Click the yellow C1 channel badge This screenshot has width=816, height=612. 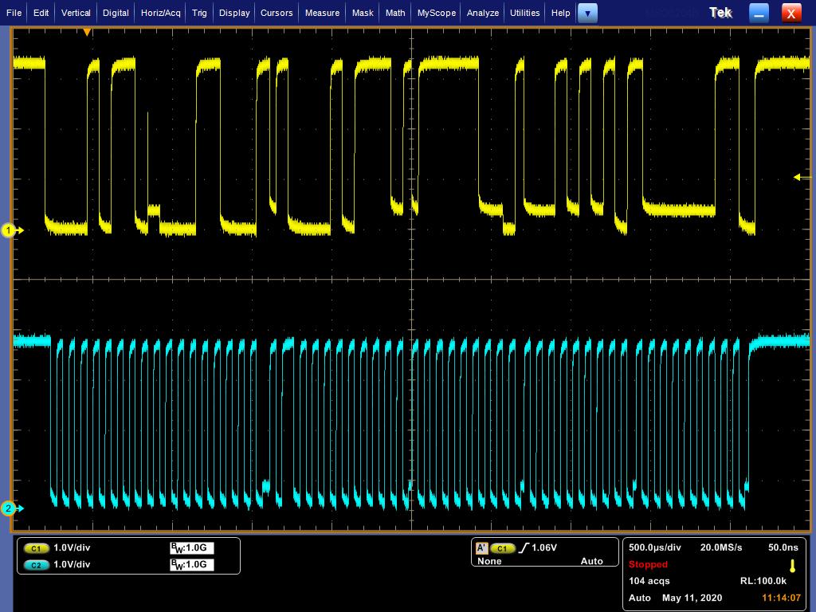point(36,548)
